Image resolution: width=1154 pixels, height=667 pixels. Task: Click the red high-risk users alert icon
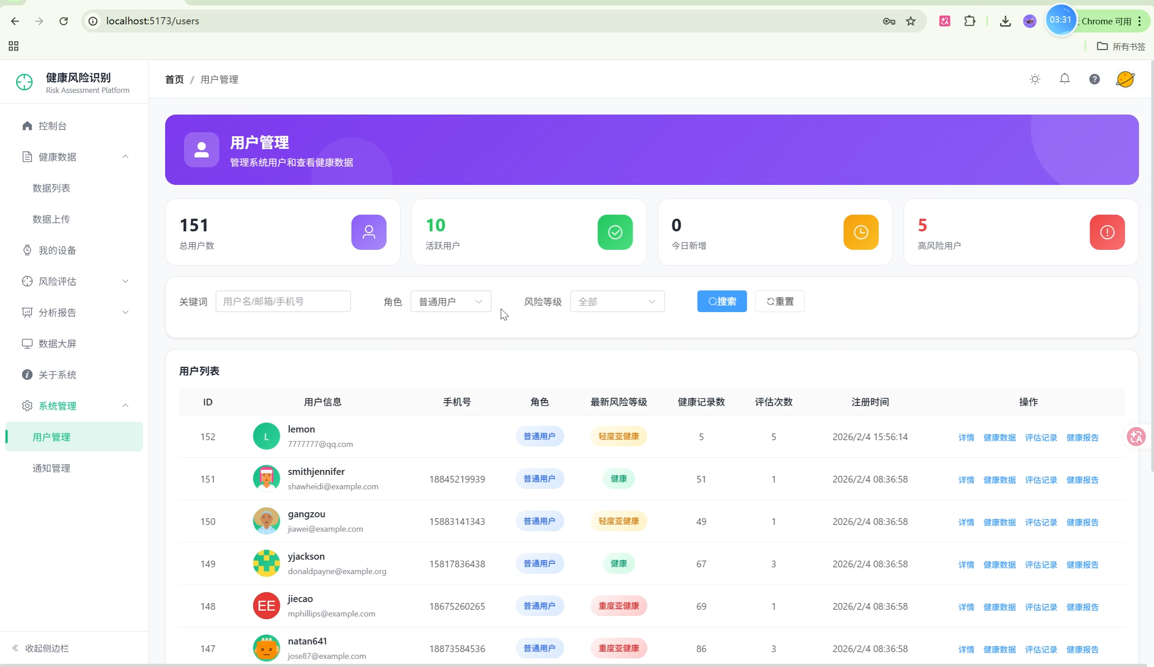point(1107,232)
